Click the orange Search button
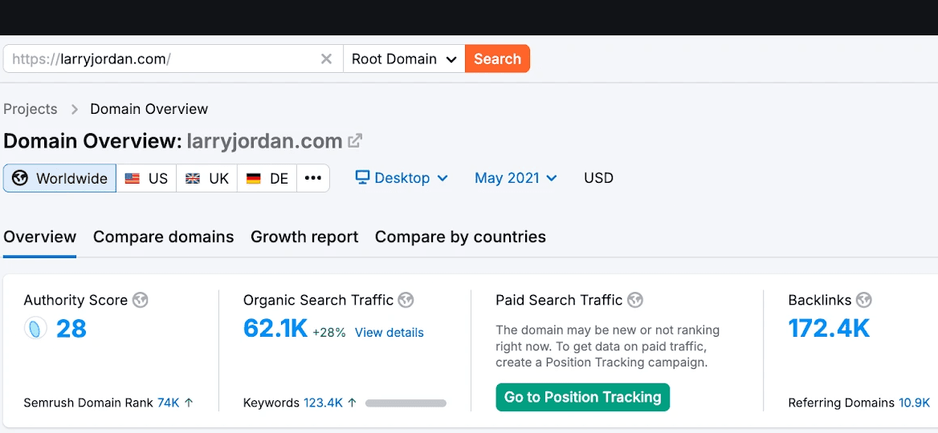Viewport: 938px width, 433px height. pos(497,59)
